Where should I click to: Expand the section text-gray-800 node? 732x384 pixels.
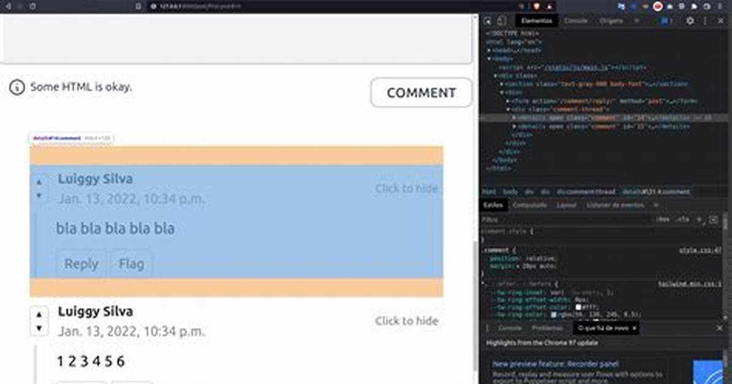502,84
